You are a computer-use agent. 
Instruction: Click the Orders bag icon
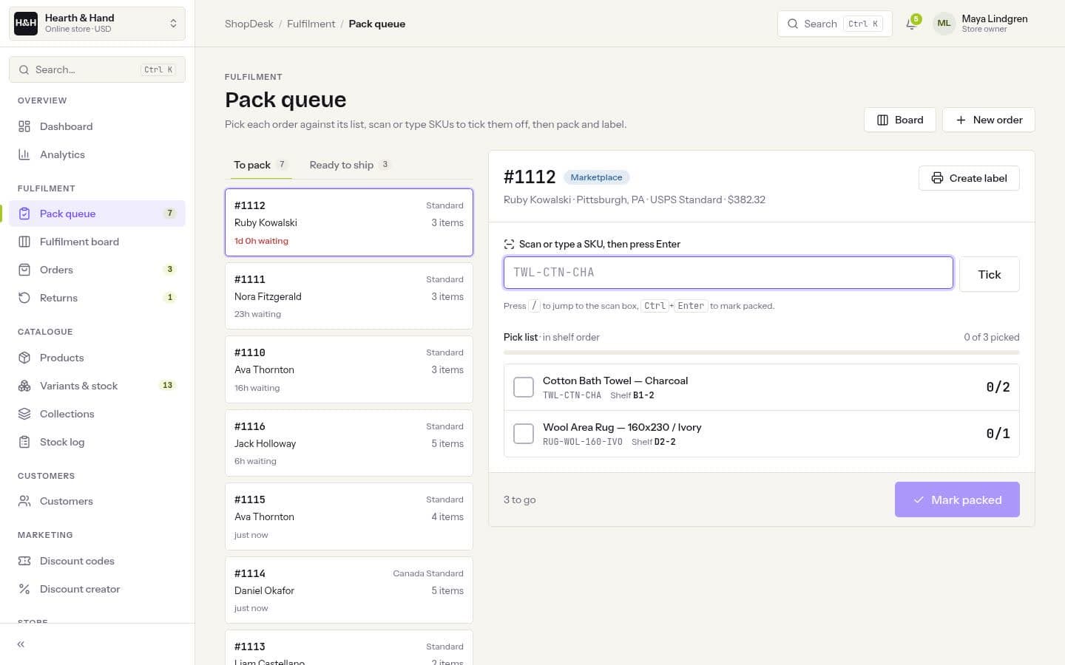[24, 270]
